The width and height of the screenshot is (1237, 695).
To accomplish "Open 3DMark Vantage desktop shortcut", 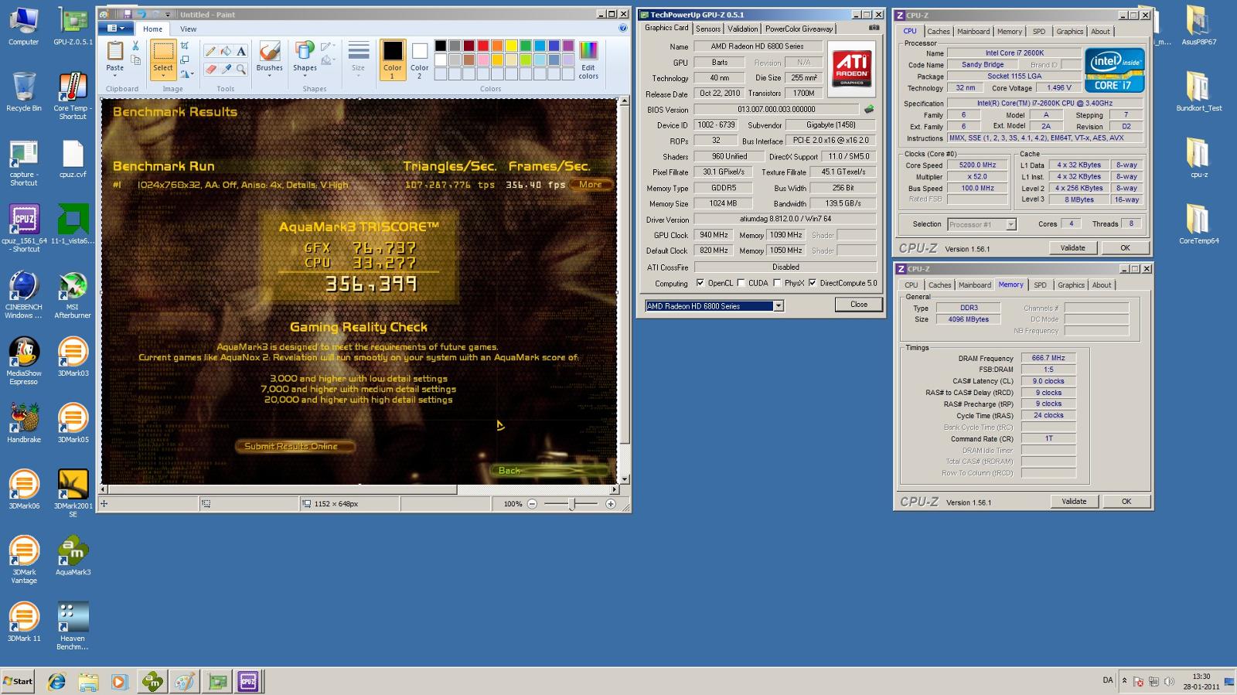I will tap(24, 560).
